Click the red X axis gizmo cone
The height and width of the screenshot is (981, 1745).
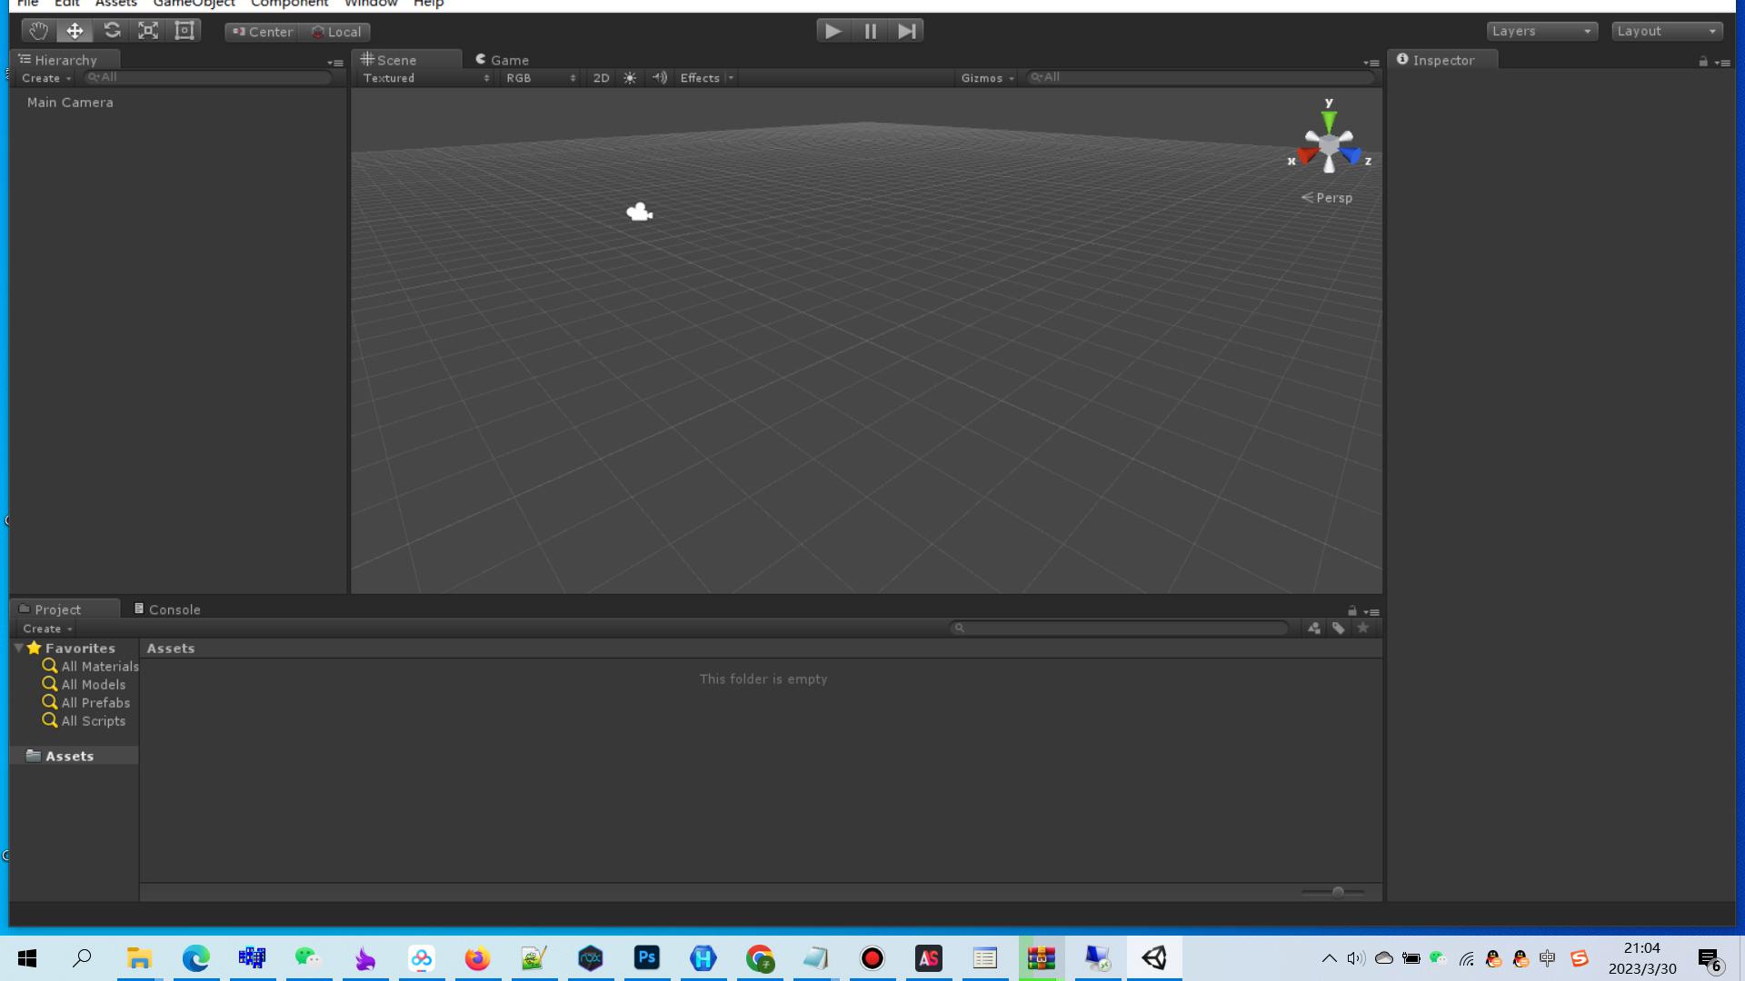[x=1307, y=155]
